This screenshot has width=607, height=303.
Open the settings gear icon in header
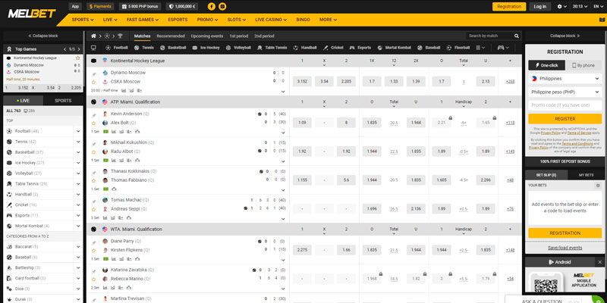(x=559, y=7)
